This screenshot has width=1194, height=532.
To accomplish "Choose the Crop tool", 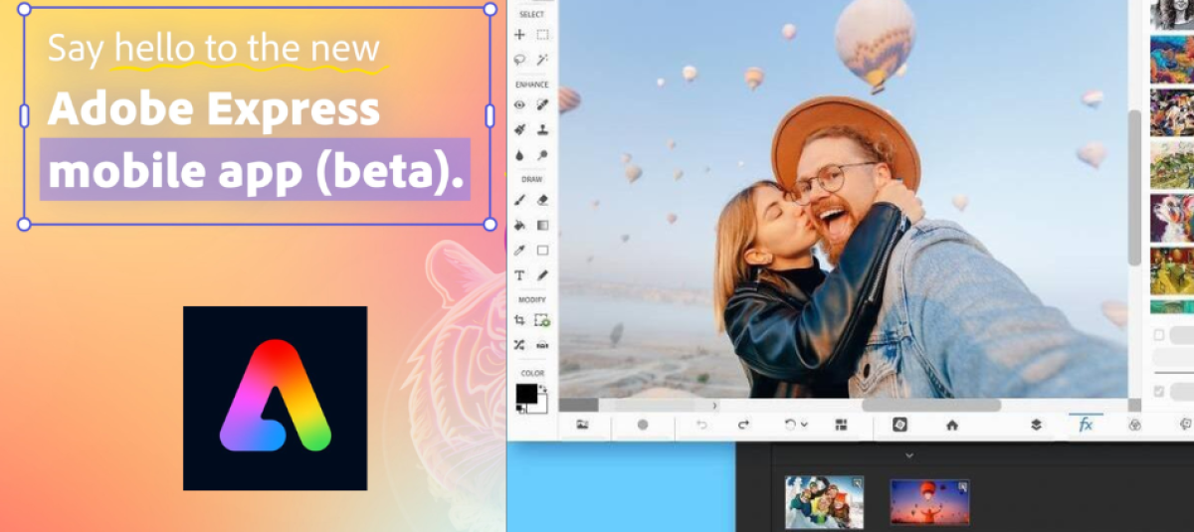I will pos(519,320).
